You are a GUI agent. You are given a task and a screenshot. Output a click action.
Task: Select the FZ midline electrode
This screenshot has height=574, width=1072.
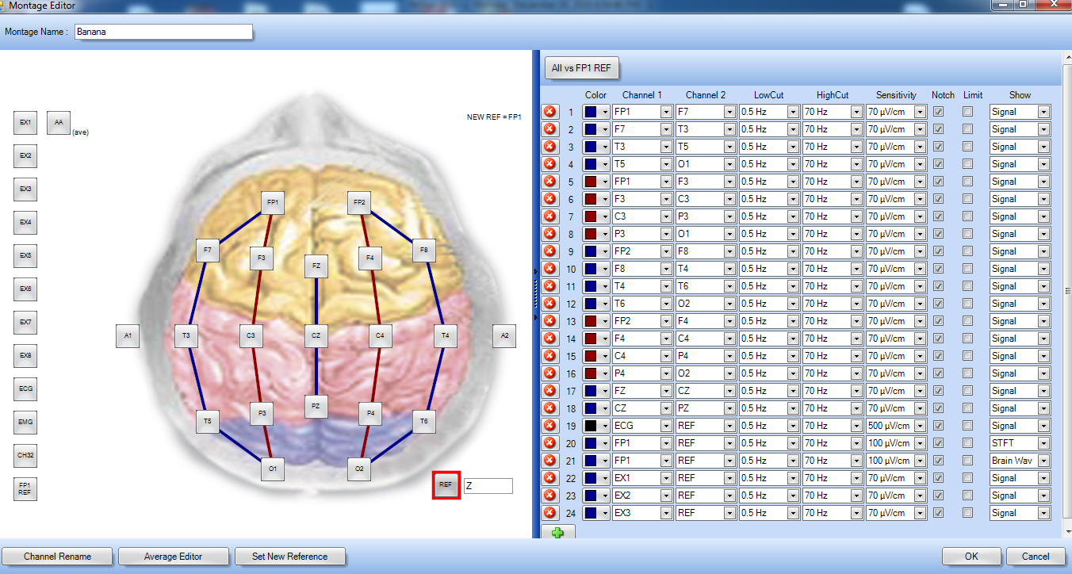[x=316, y=266]
